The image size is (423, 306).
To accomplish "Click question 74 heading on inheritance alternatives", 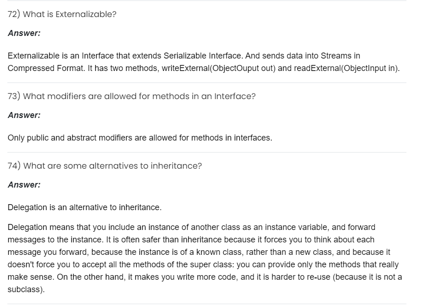I will 105,166.
